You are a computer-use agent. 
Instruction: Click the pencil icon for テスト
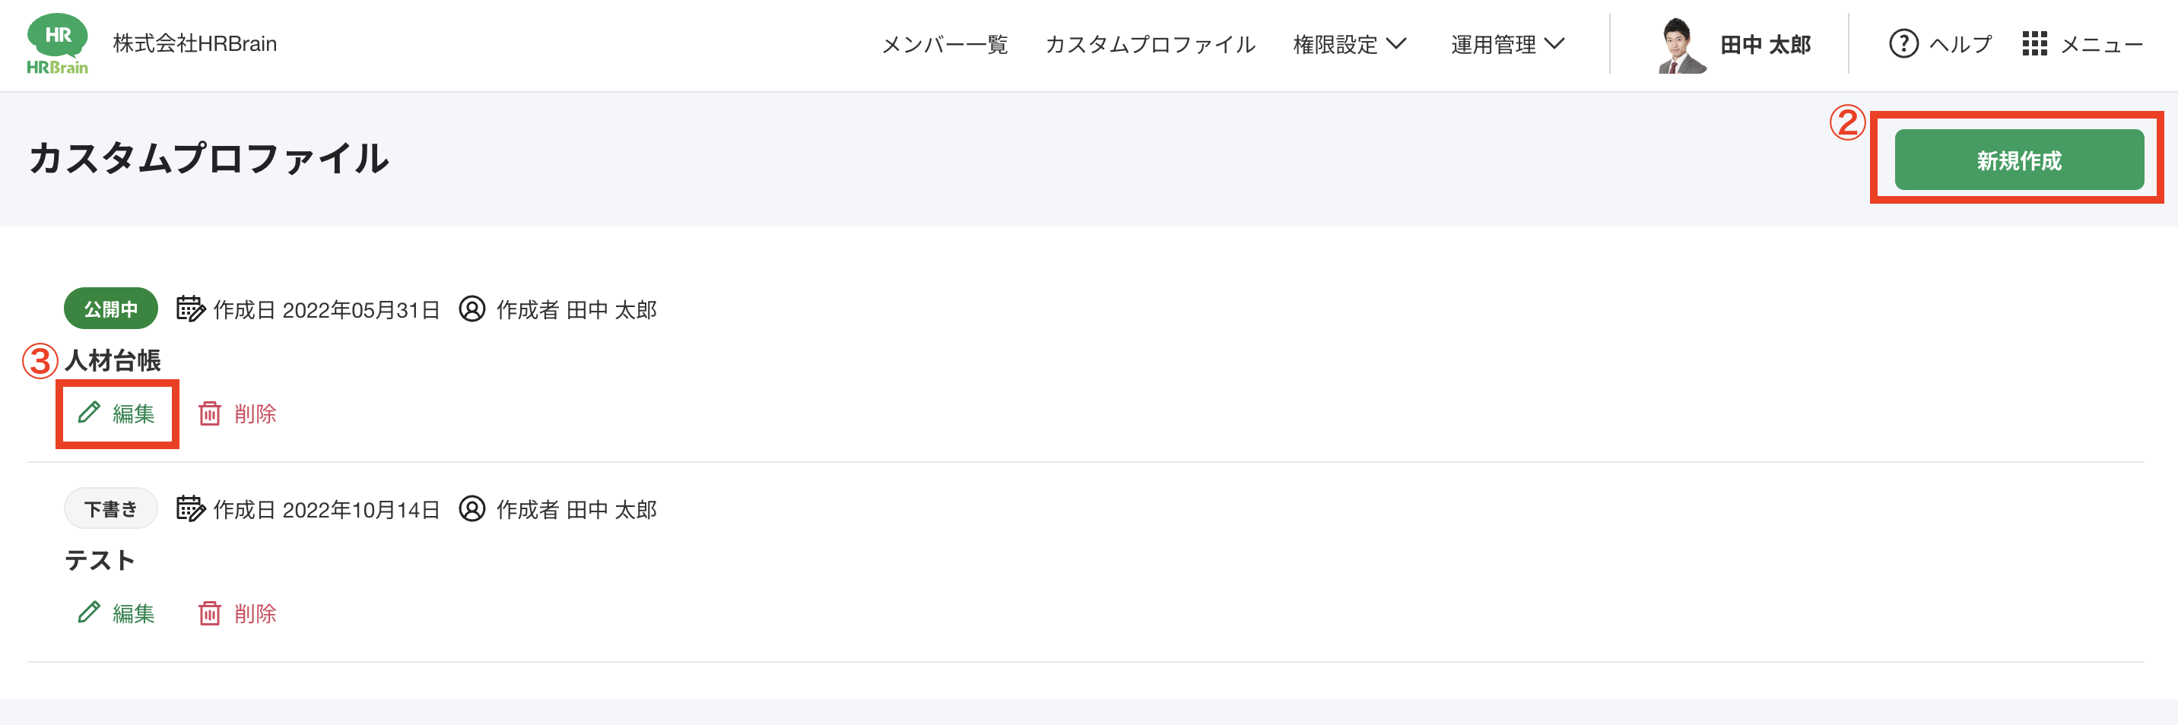89,613
